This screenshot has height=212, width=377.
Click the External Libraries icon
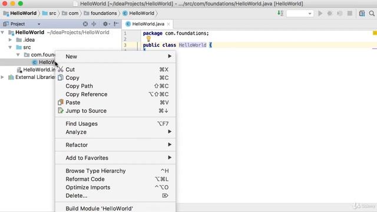click(11, 77)
